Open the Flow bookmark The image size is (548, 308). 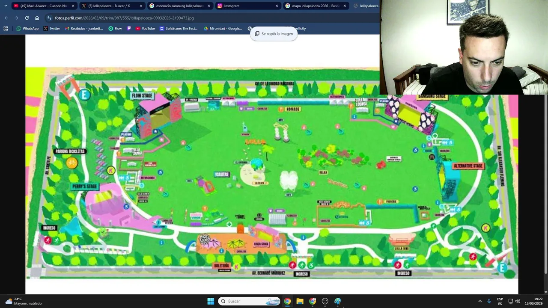pos(115,29)
